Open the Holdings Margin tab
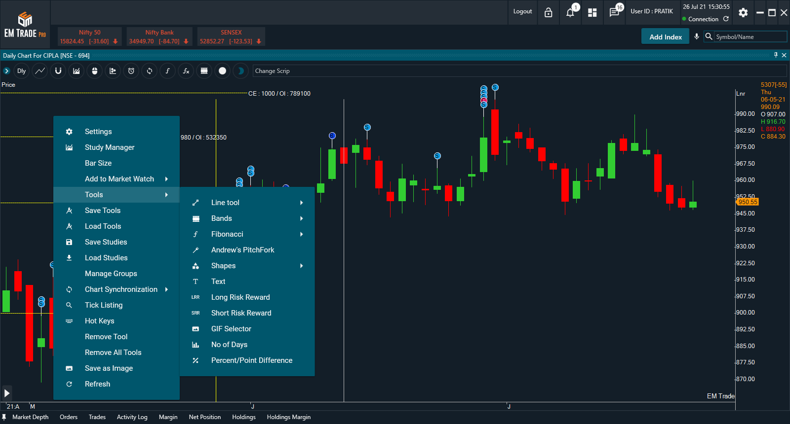The height and width of the screenshot is (424, 790). coord(289,417)
